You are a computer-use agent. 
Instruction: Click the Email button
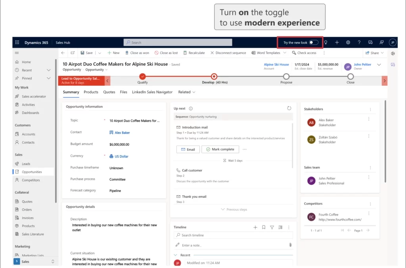pyautogui.click(x=188, y=150)
